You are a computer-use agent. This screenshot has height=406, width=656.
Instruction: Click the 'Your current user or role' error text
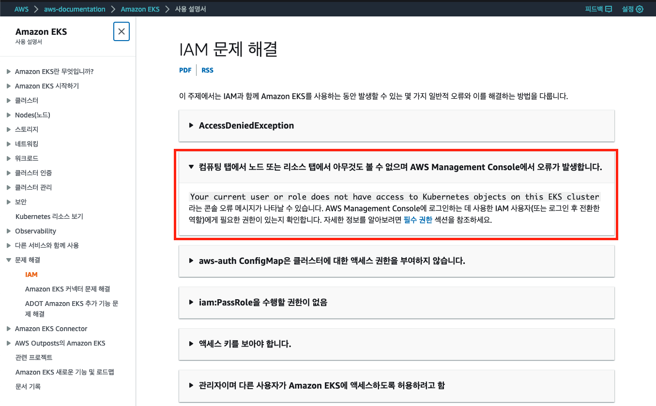click(395, 197)
